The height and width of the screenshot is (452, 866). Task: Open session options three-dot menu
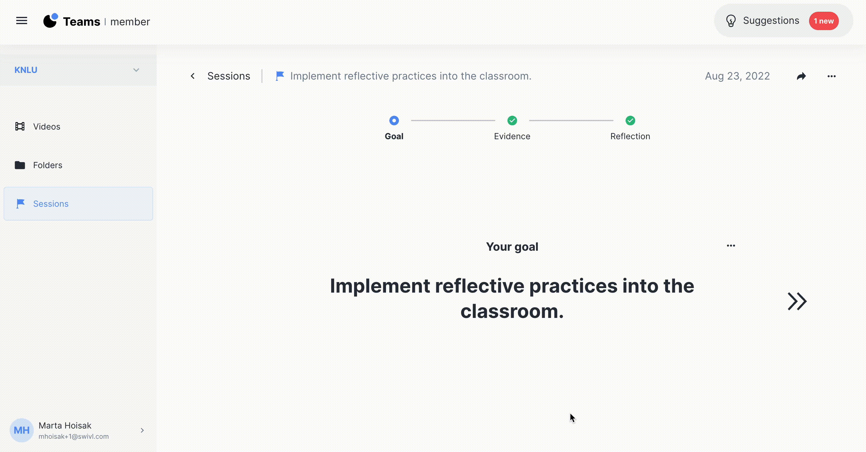click(x=831, y=76)
